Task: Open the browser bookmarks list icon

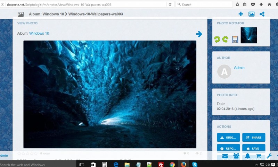Action: [x=245, y=5]
